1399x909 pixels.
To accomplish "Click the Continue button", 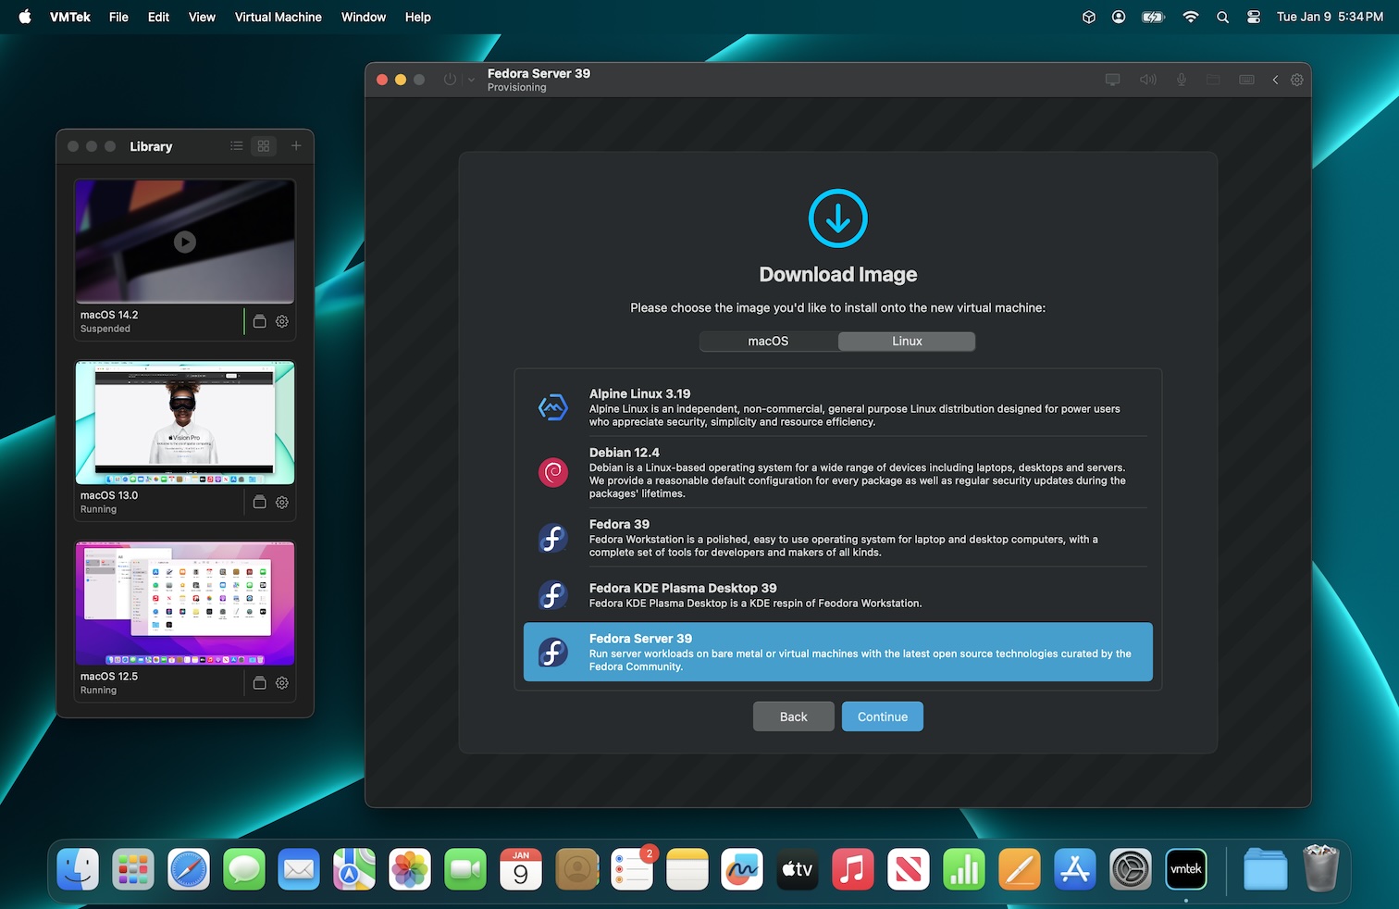I will (x=882, y=716).
